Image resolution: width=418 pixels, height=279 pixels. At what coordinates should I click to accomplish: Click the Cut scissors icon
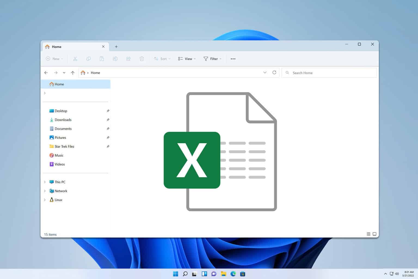pyautogui.click(x=75, y=59)
